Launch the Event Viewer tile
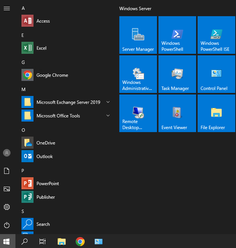Image resolution: width=236 pixels, height=248 pixels. click(177, 113)
